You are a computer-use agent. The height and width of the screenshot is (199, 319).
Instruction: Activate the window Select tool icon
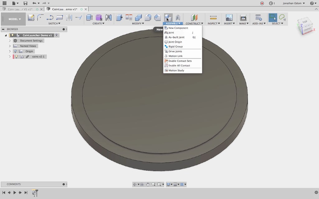tap(273, 17)
